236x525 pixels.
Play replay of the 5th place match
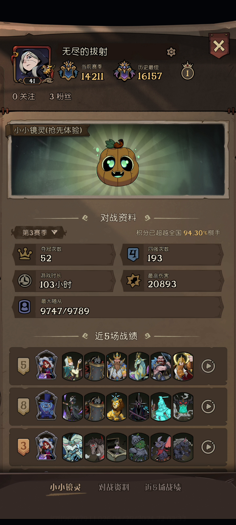click(x=208, y=366)
